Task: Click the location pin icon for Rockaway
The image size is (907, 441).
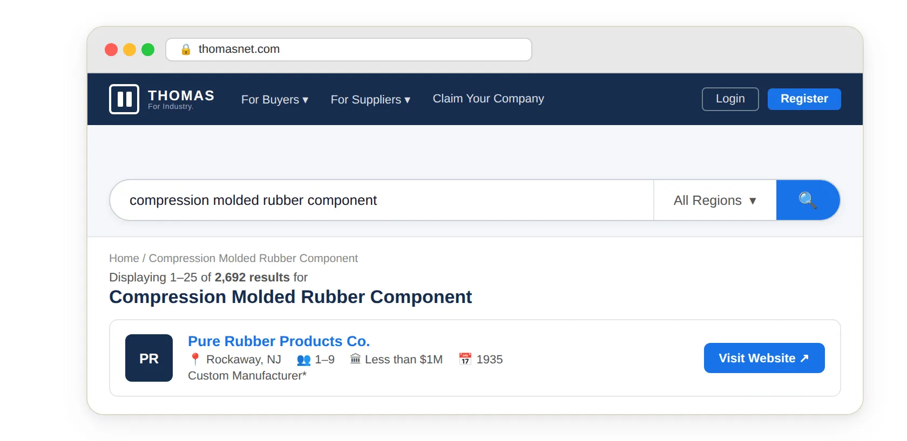Action: tap(195, 359)
